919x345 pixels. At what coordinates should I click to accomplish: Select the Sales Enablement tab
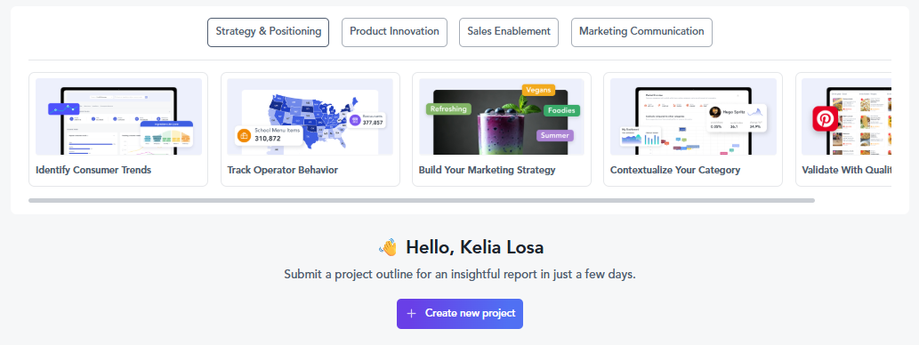tap(509, 32)
